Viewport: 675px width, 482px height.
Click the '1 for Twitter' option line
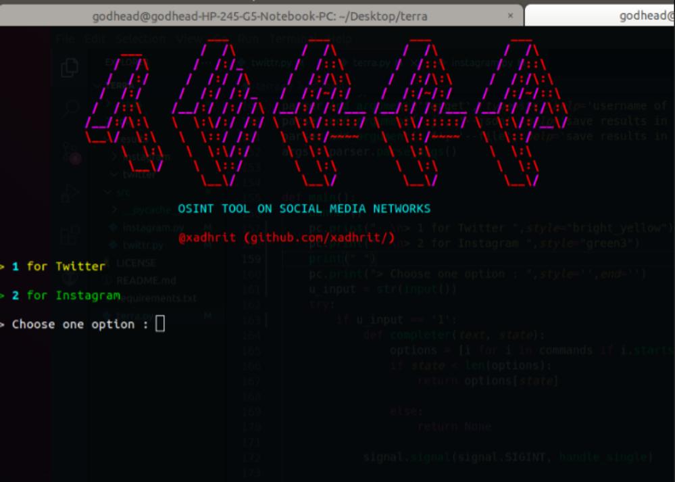tap(57, 266)
